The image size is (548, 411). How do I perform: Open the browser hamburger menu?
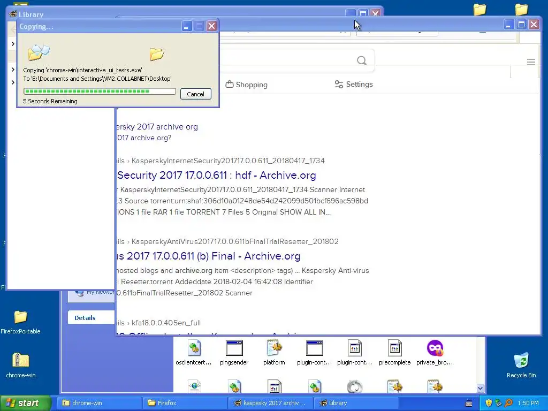[x=531, y=62]
